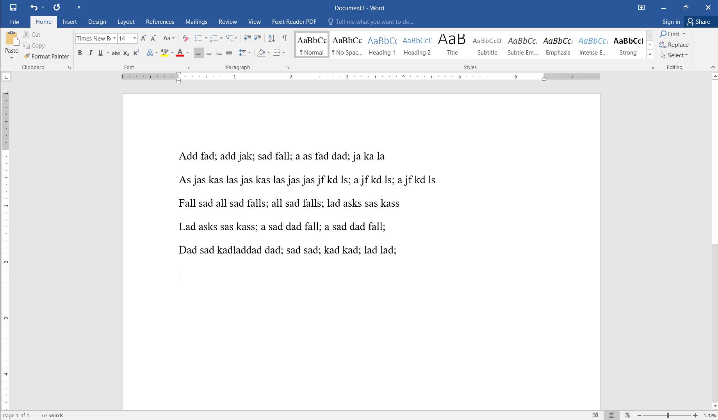The width and height of the screenshot is (718, 420).
Task: Click the Save icon in title bar
Action: point(13,7)
